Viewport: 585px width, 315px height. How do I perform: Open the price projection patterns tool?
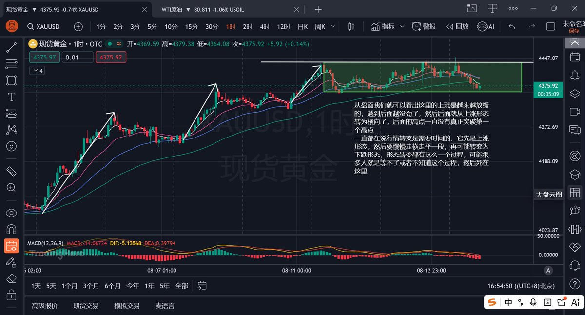[x=11, y=113]
